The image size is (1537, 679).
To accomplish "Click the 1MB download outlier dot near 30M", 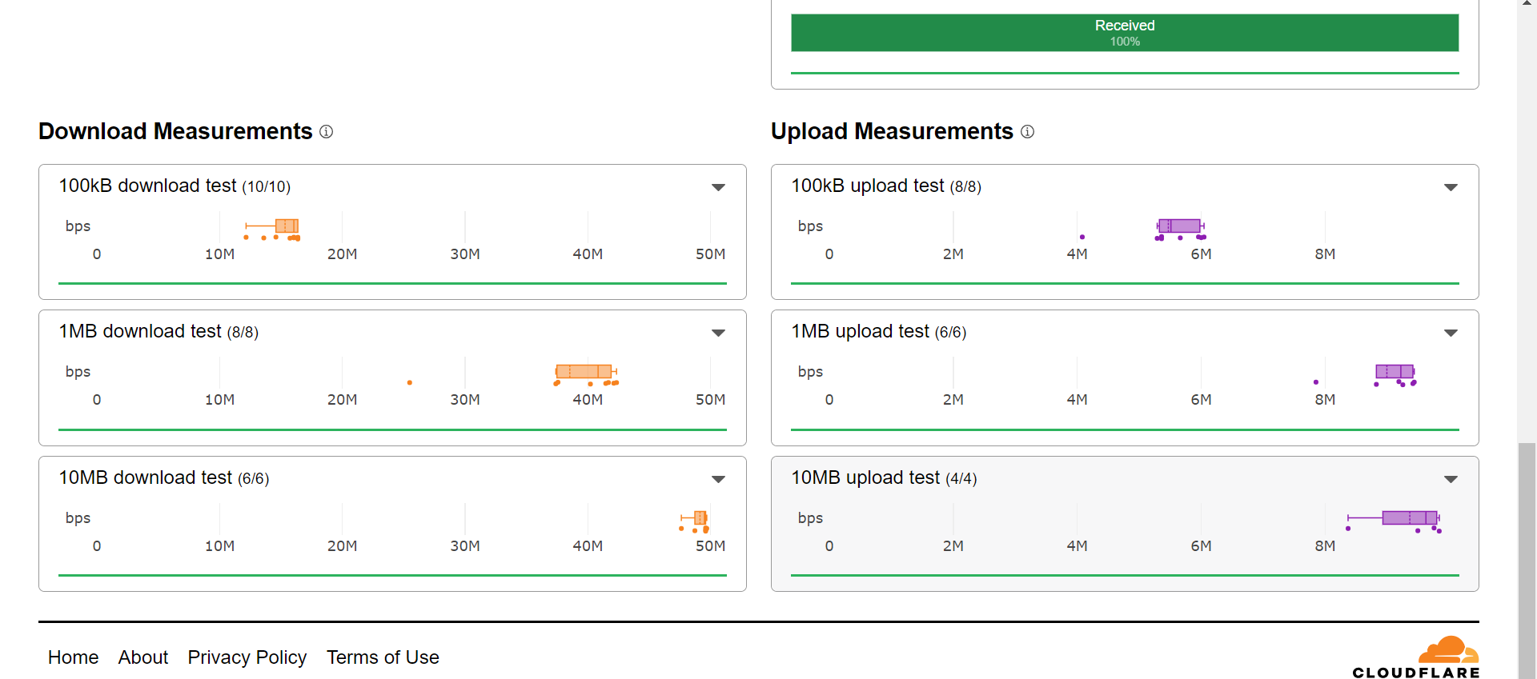I will click(x=410, y=383).
